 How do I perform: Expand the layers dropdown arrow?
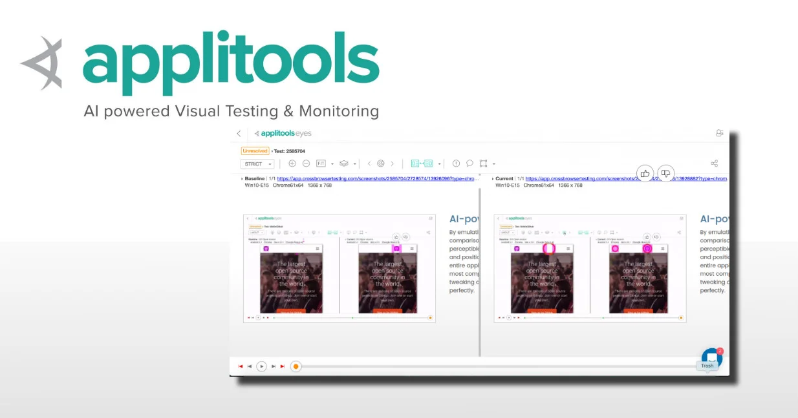pyautogui.click(x=355, y=164)
